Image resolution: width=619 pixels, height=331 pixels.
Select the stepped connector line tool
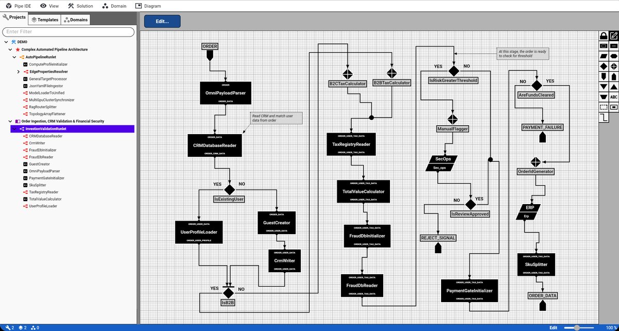coord(603,118)
